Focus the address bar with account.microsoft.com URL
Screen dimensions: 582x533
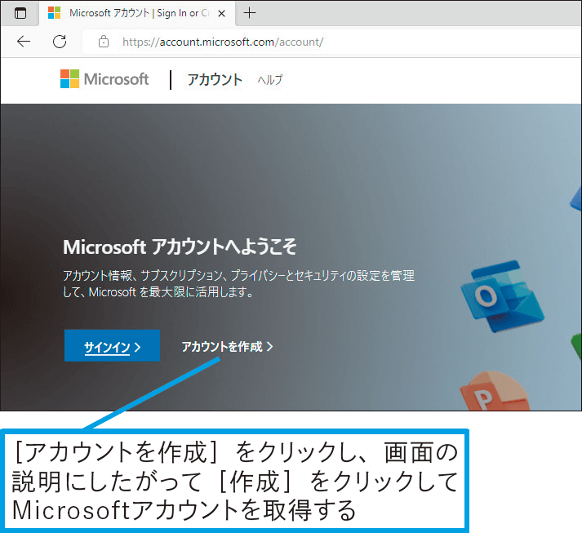tap(331, 42)
